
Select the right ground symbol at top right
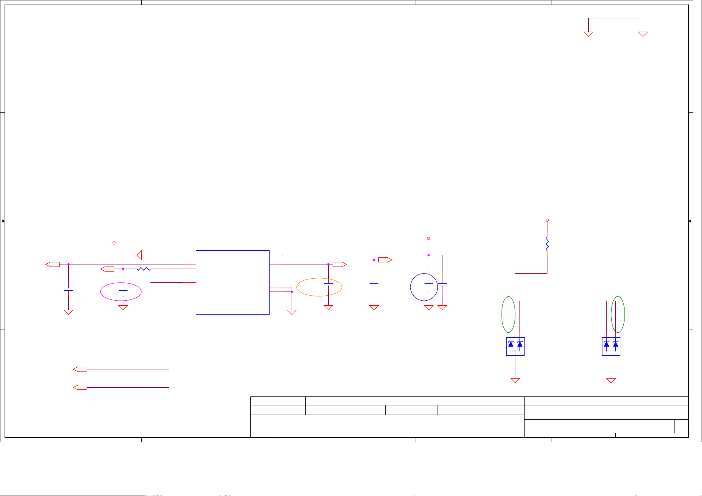click(643, 34)
